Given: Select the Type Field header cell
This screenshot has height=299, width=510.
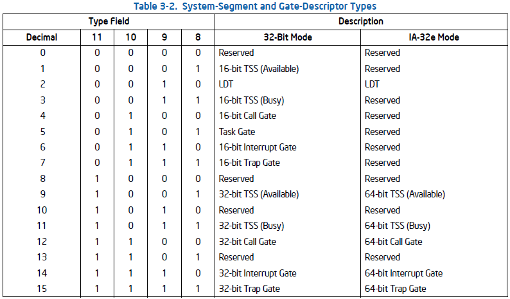Looking at the screenshot, I should (109, 21).
